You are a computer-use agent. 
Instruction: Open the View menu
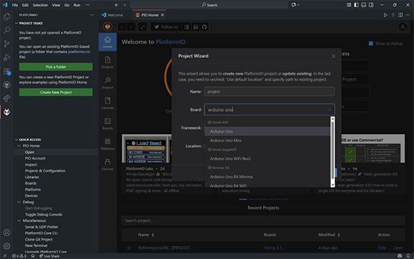56,5
